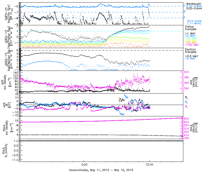Click the "Electron Energies" legend heading
This screenshot has height=172, width=202.
coord(191,51)
